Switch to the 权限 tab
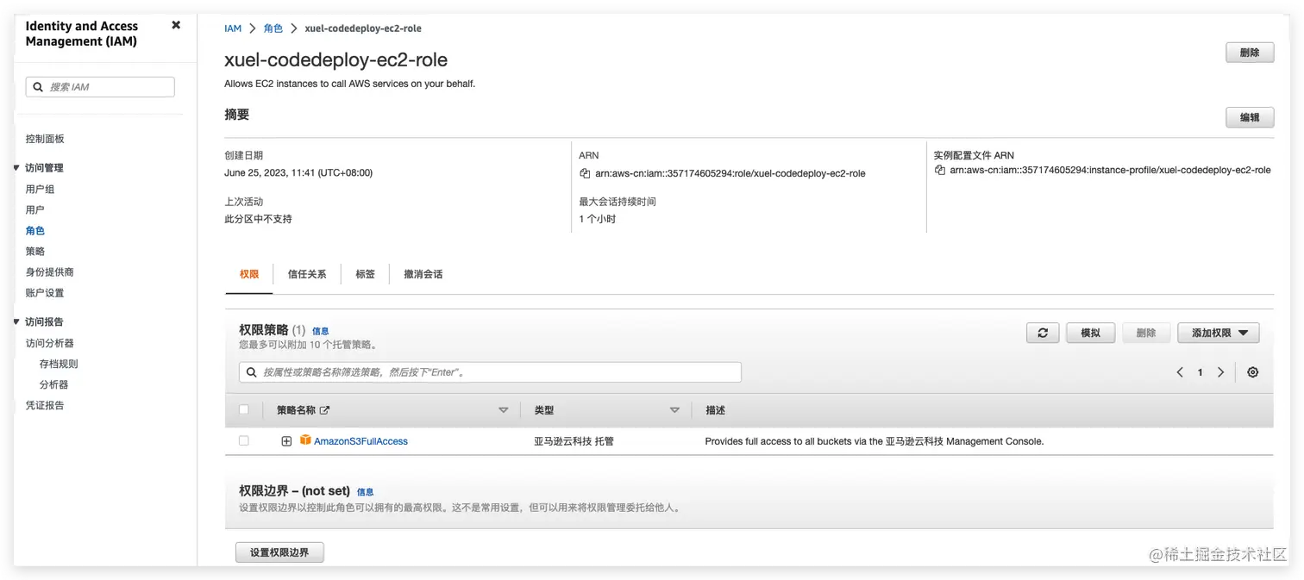Image resolution: width=1304 pixels, height=580 pixels. tap(249, 274)
